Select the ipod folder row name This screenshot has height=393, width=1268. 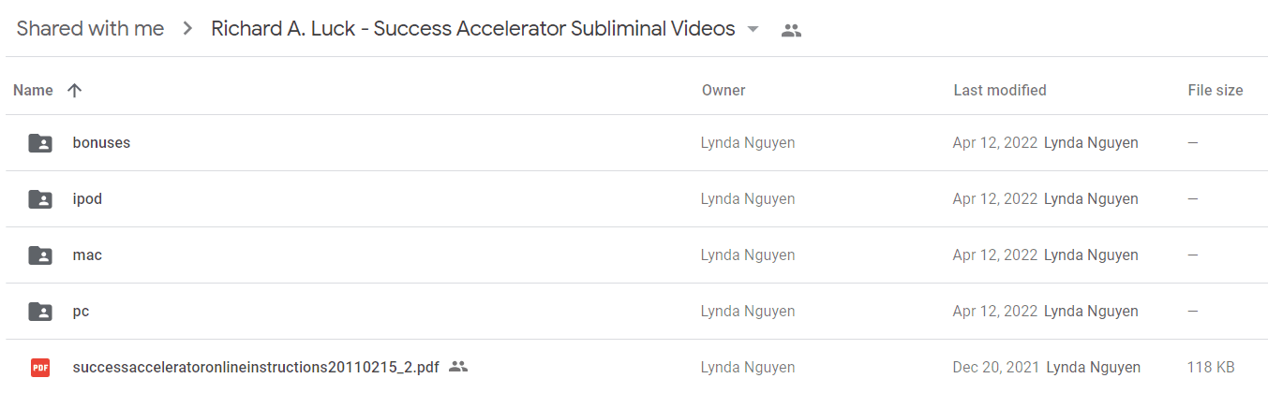pyautogui.click(x=87, y=199)
